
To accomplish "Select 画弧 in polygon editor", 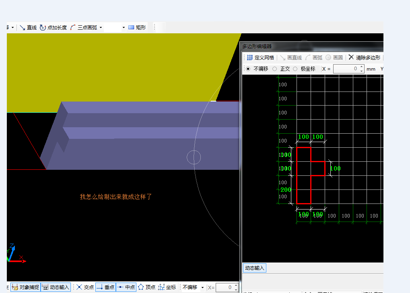I will pos(314,57).
